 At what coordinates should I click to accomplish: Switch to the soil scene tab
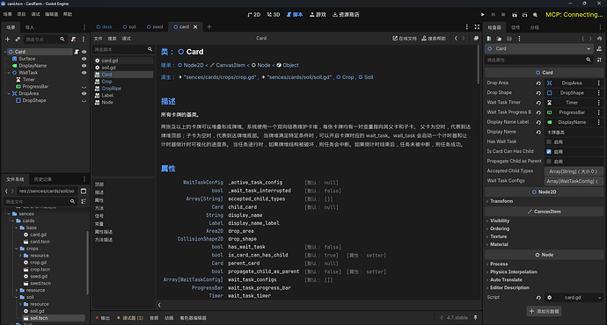(x=129, y=26)
